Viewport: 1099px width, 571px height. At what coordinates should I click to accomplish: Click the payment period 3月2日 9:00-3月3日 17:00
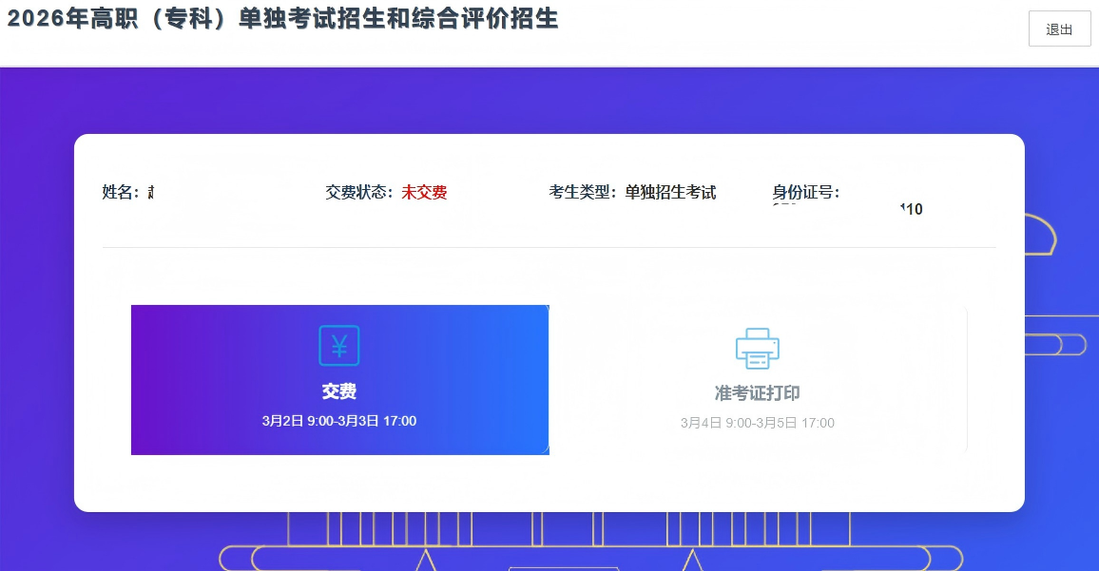339,421
